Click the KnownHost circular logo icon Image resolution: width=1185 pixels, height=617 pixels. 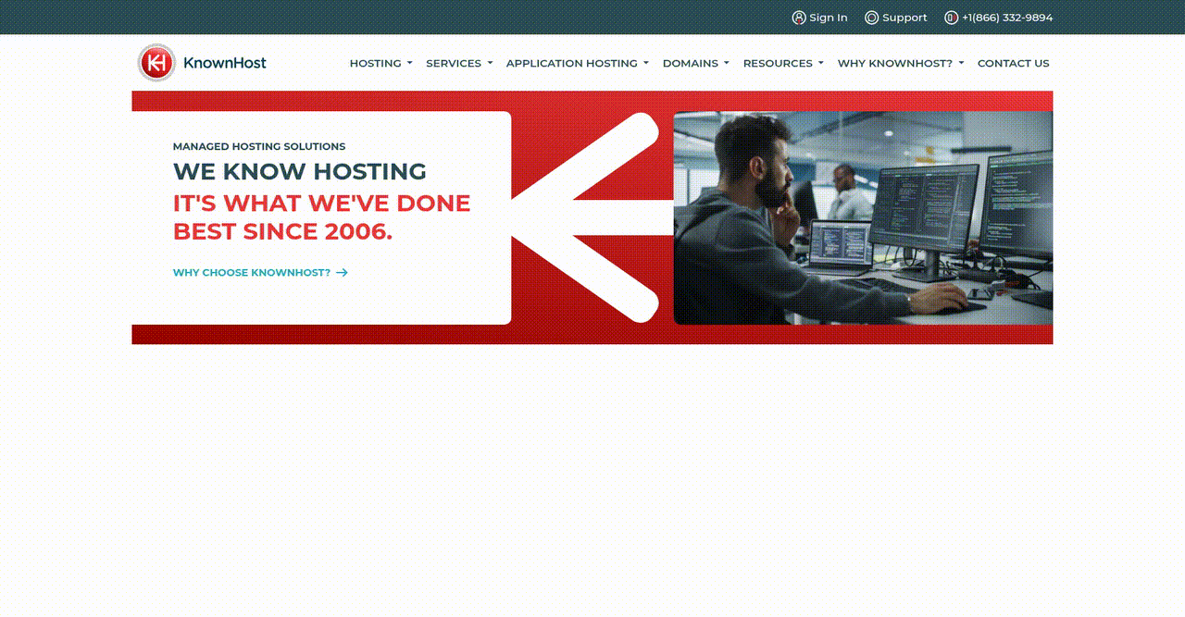(x=156, y=63)
